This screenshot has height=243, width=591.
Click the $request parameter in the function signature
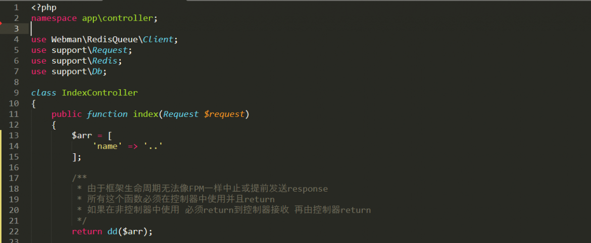click(224, 114)
